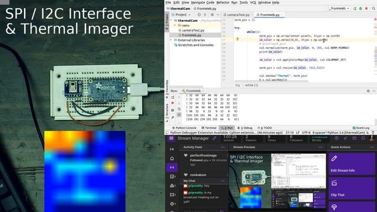377x212 pixels.
Task: Open the fromWeb run configuration dropdown
Action: (x=338, y=8)
